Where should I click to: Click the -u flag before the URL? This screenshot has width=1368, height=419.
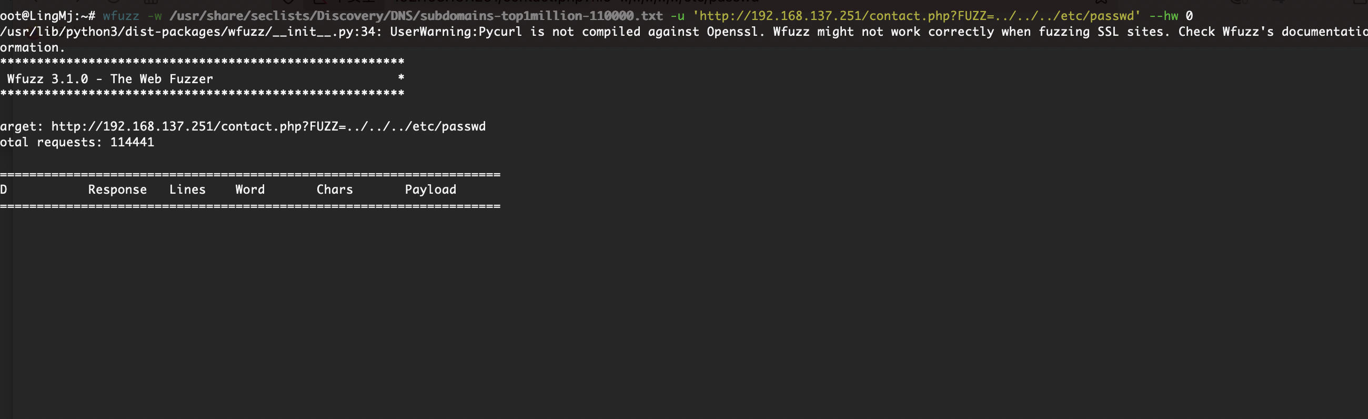click(677, 16)
